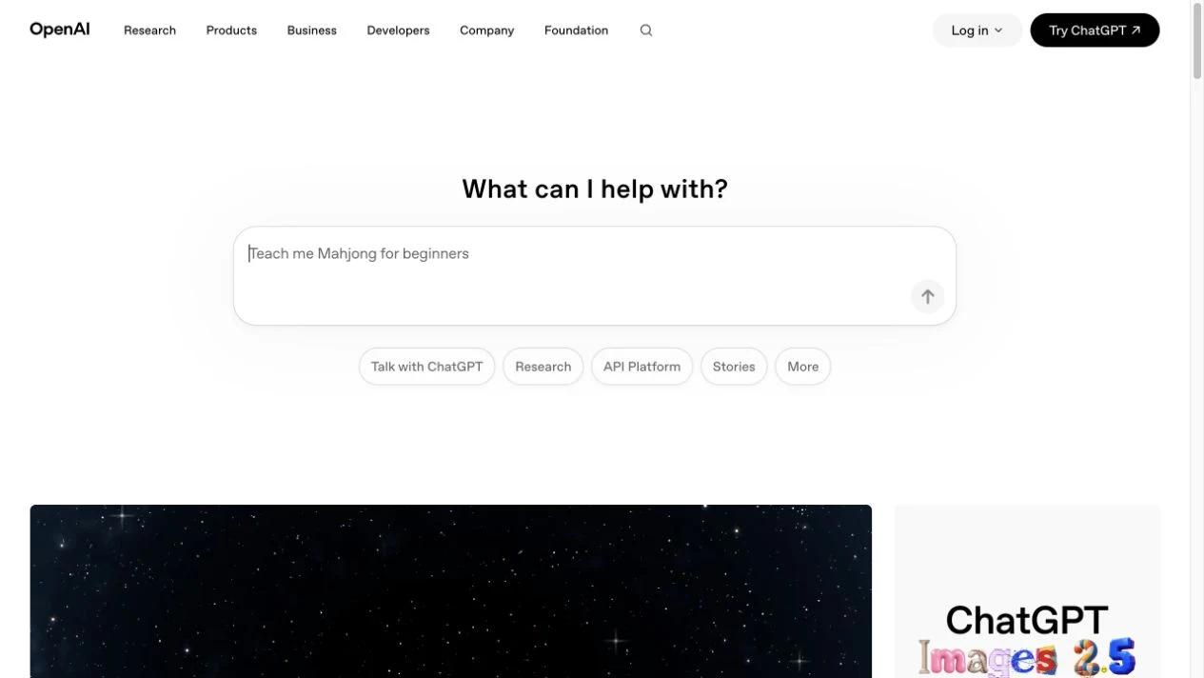The width and height of the screenshot is (1204, 678).
Task: Open the ChatGPT Images 2.5 card
Action: [x=1027, y=591]
